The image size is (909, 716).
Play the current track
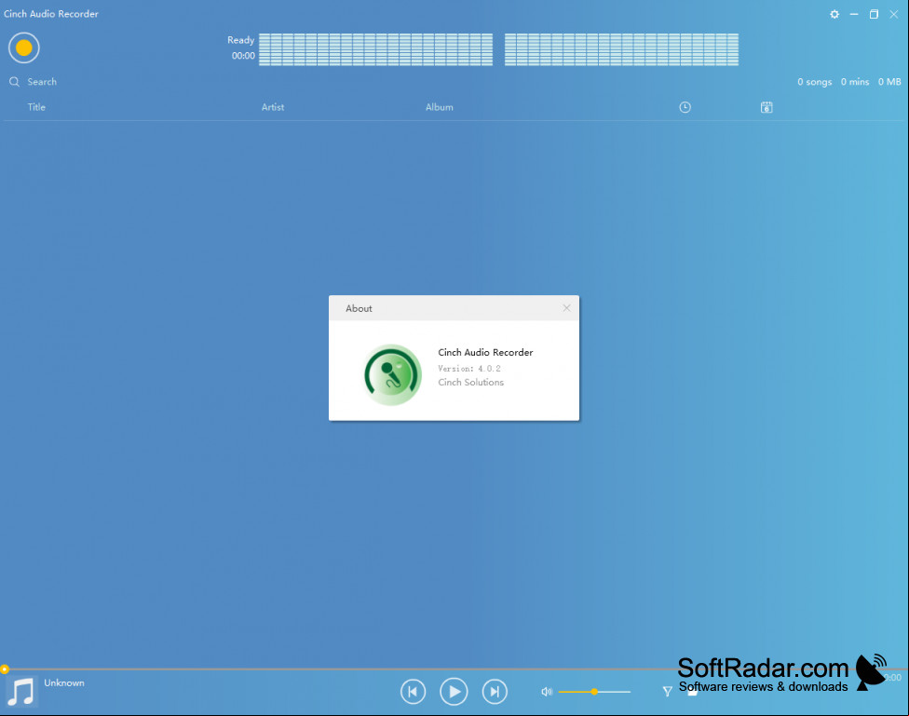point(454,692)
